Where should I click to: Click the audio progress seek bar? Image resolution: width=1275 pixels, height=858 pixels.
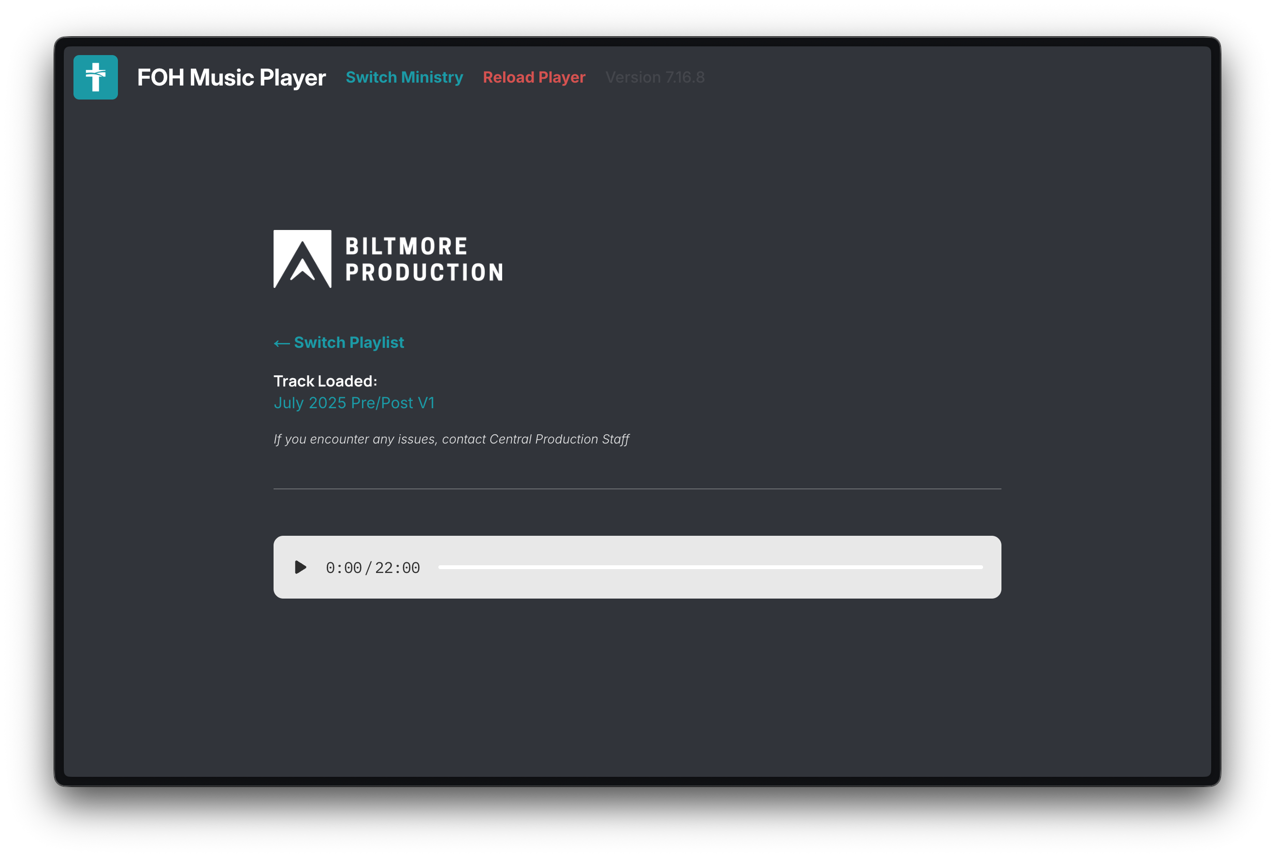[710, 568]
